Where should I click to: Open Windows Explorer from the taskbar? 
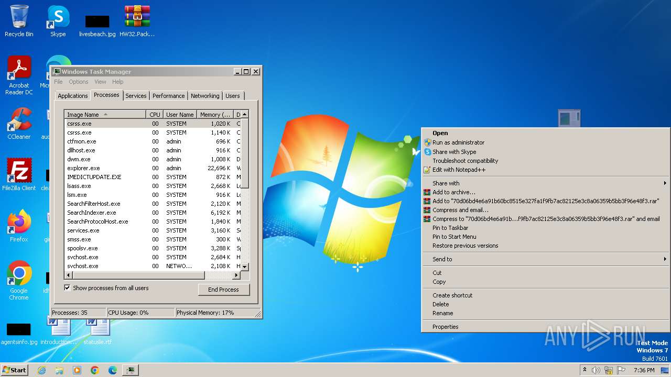tap(59, 370)
